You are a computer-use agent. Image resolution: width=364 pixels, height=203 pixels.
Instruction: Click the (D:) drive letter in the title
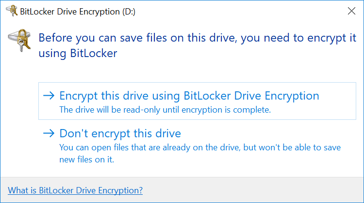129,12
